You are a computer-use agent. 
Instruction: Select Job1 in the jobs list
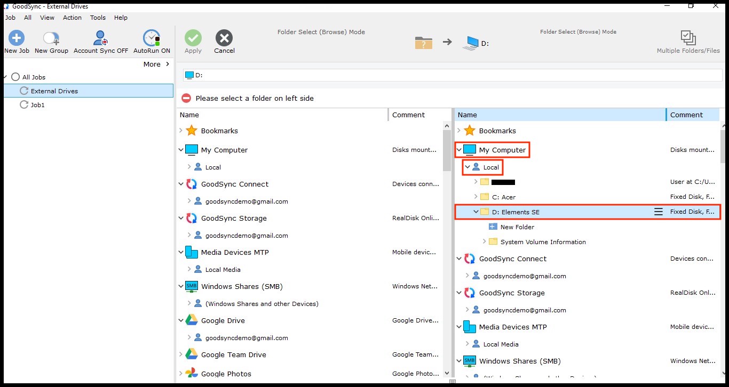[37, 105]
